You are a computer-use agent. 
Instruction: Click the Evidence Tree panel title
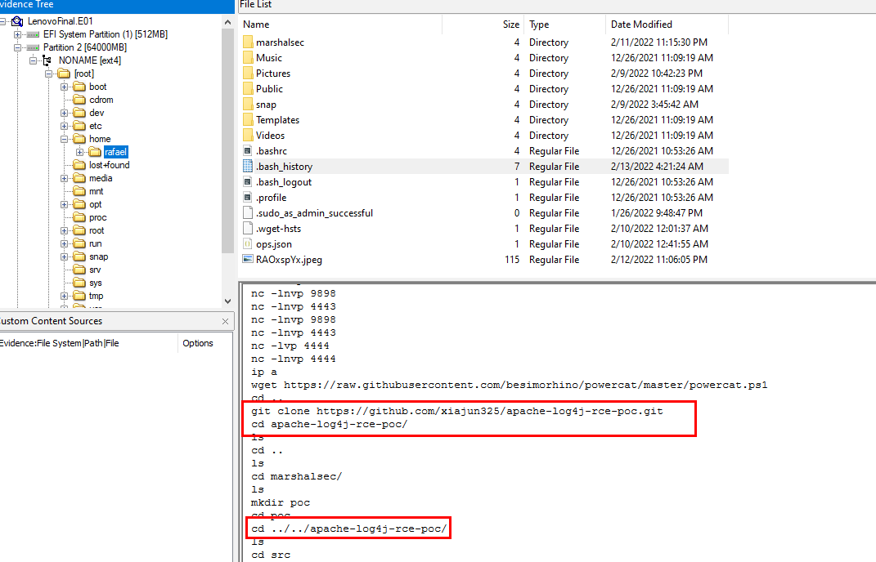tap(27, 4)
